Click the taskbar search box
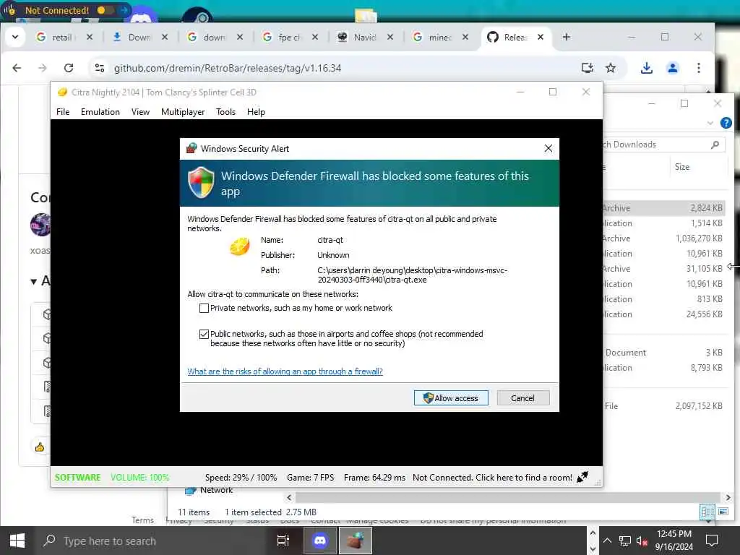The width and height of the screenshot is (740, 555). pyautogui.click(x=153, y=541)
